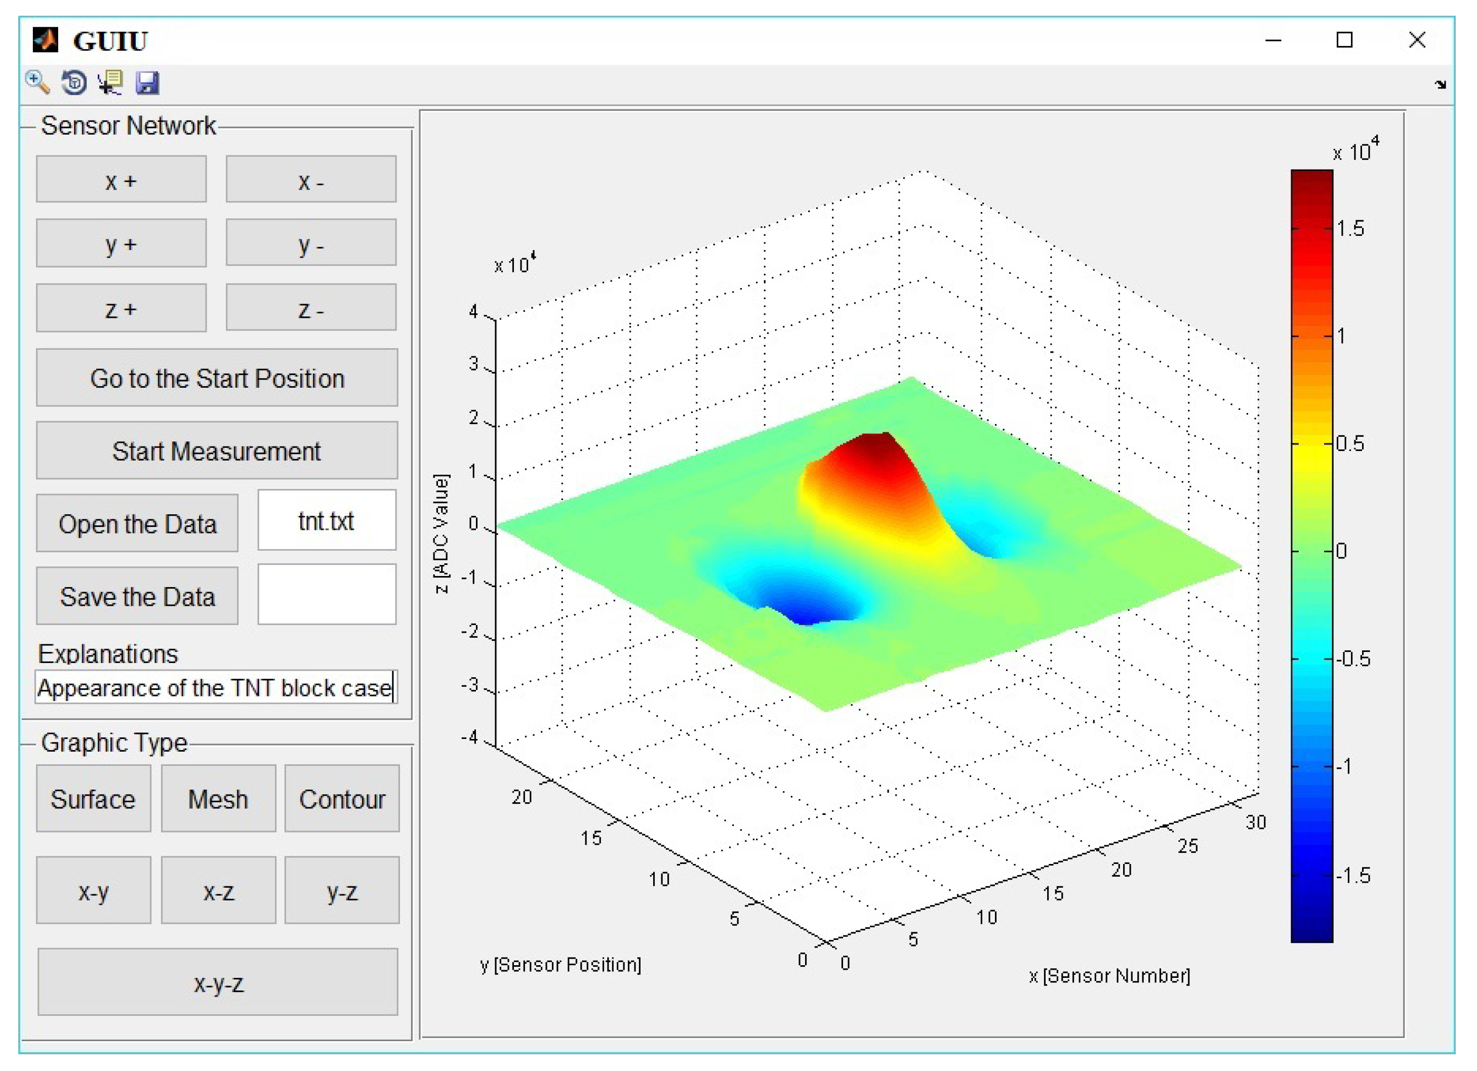1477x1071 pixels.
Task: Minimize the GUIU window
Action: point(1273,39)
